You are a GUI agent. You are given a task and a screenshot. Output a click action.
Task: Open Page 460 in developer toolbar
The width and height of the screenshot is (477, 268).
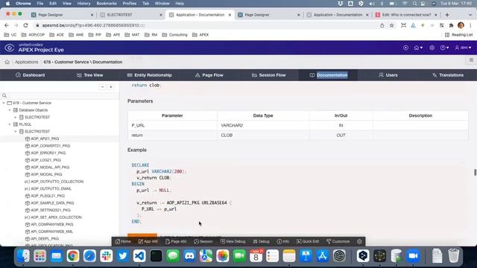176,241
